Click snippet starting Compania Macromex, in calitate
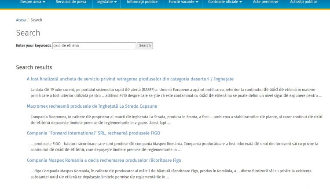This screenshot has height=189, width=330. [x=176, y=120]
